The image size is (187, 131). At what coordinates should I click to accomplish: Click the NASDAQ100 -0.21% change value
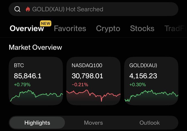80,85
